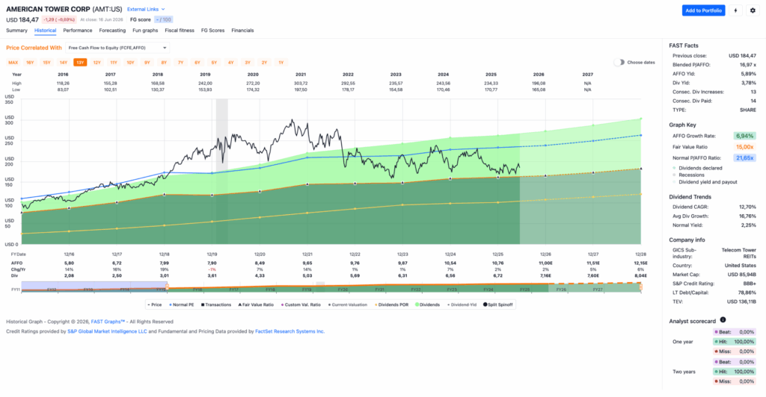Image resolution: width=766 pixels, height=397 pixels.
Task: Click the one year Hit 100,00% badge
Action: 735,342
